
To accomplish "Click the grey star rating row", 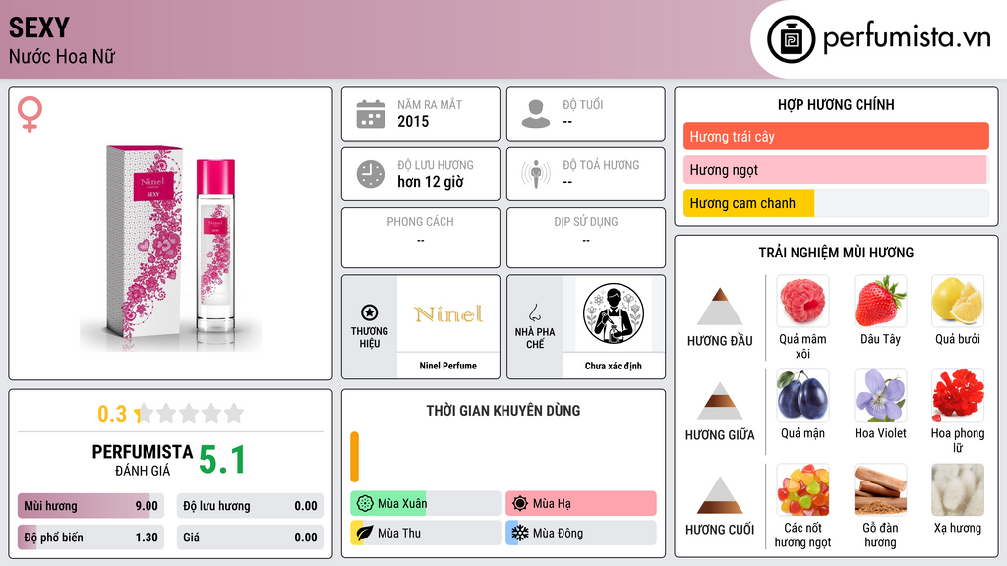I will coord(190,413).
